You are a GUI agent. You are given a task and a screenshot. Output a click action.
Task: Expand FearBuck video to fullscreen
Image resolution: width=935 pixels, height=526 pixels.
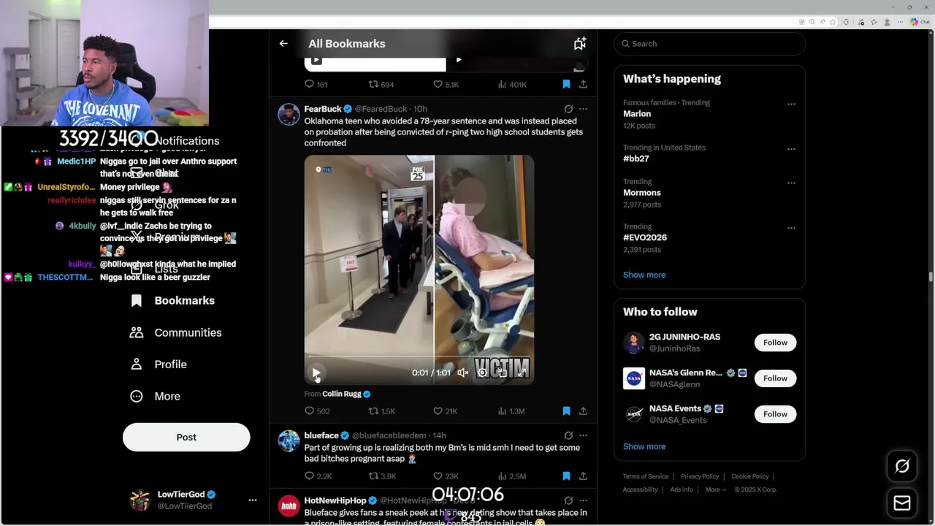(x=522, y=373)
